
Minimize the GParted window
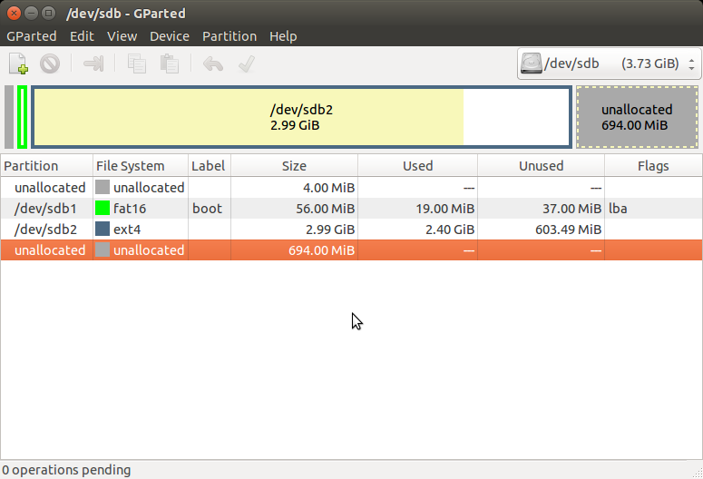(x=31, y=14)
